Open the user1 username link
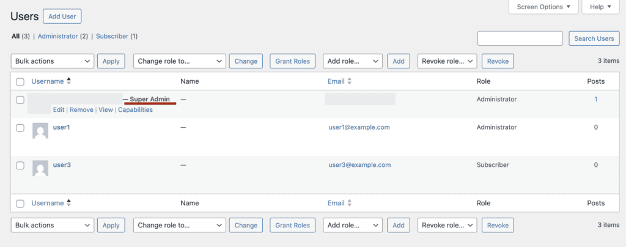The height and width of the screenshot is (247, 626). (x=62, y=127)
